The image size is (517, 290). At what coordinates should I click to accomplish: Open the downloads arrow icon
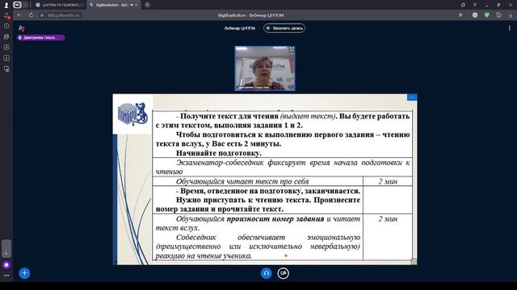(511, 15)
